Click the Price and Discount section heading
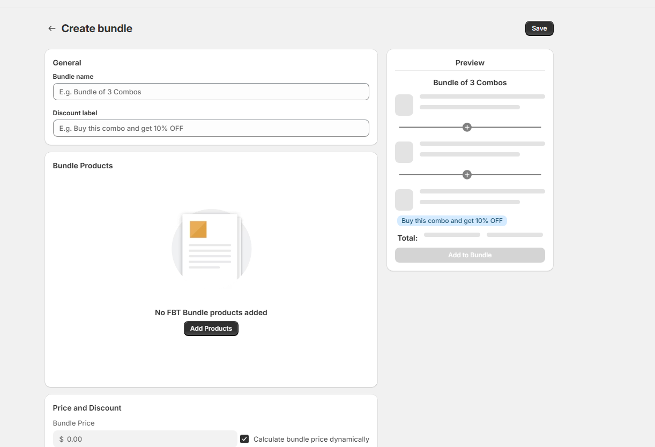The width and height of the screenshot is (655, 447). click(x=87, y=408)
